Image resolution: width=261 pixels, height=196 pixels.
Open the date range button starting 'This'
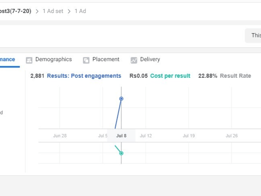tap(253, 36)
